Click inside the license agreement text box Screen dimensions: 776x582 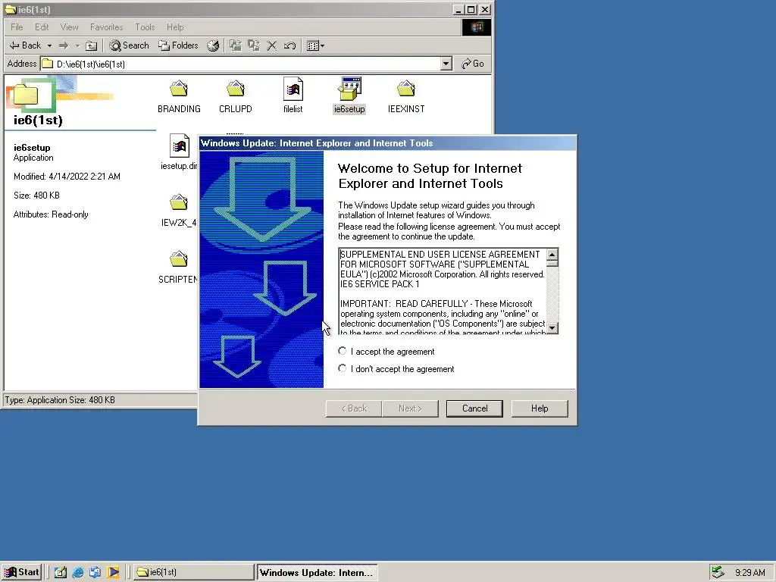click(x=443, y=291)
